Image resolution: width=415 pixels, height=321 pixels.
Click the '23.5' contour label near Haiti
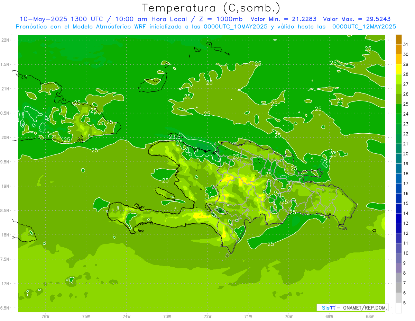tap(175, 137)
